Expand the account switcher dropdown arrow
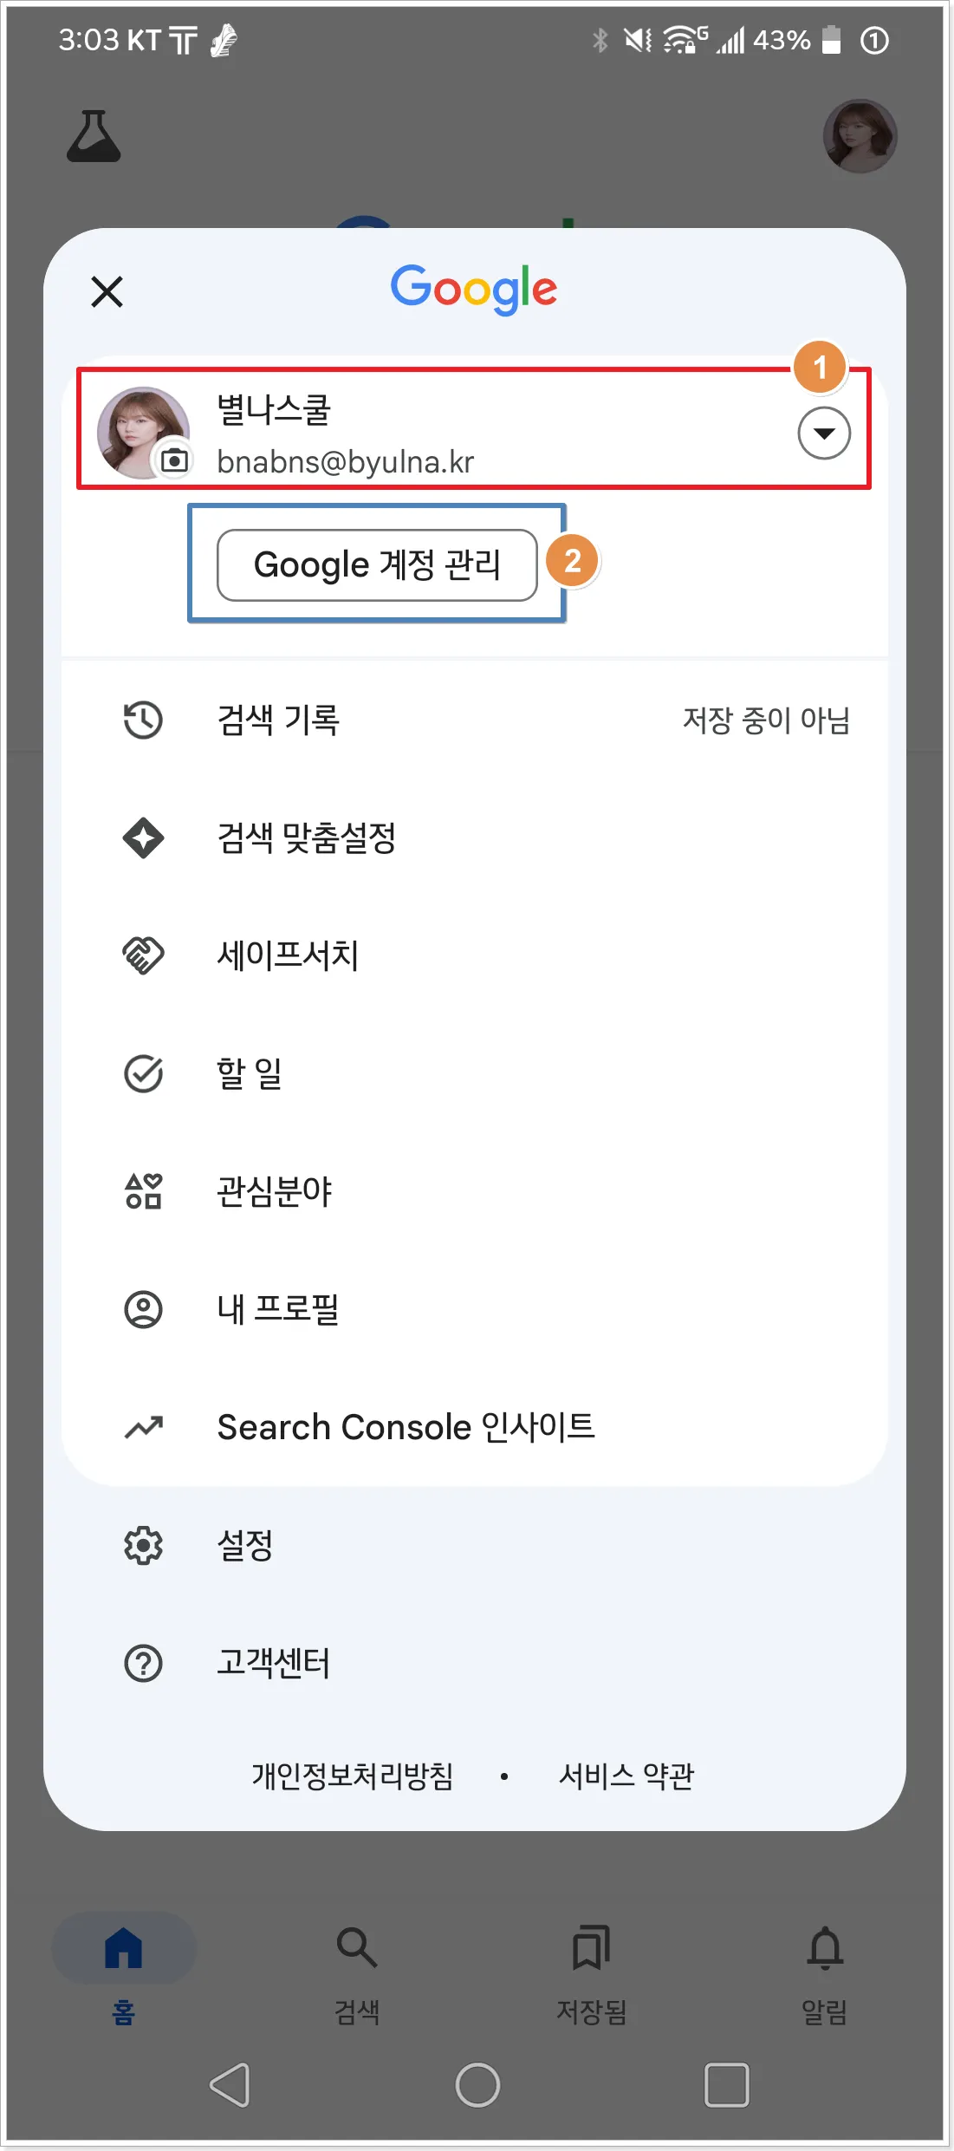954x2151 pixels. click(x=823, y=433)
